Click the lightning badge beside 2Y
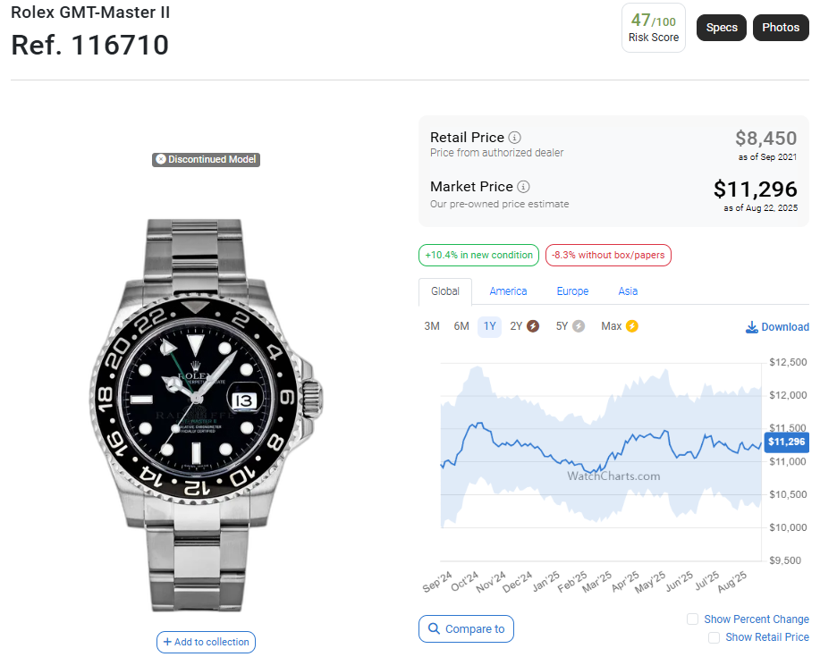 pyautogui.click(x=533, y=326)
